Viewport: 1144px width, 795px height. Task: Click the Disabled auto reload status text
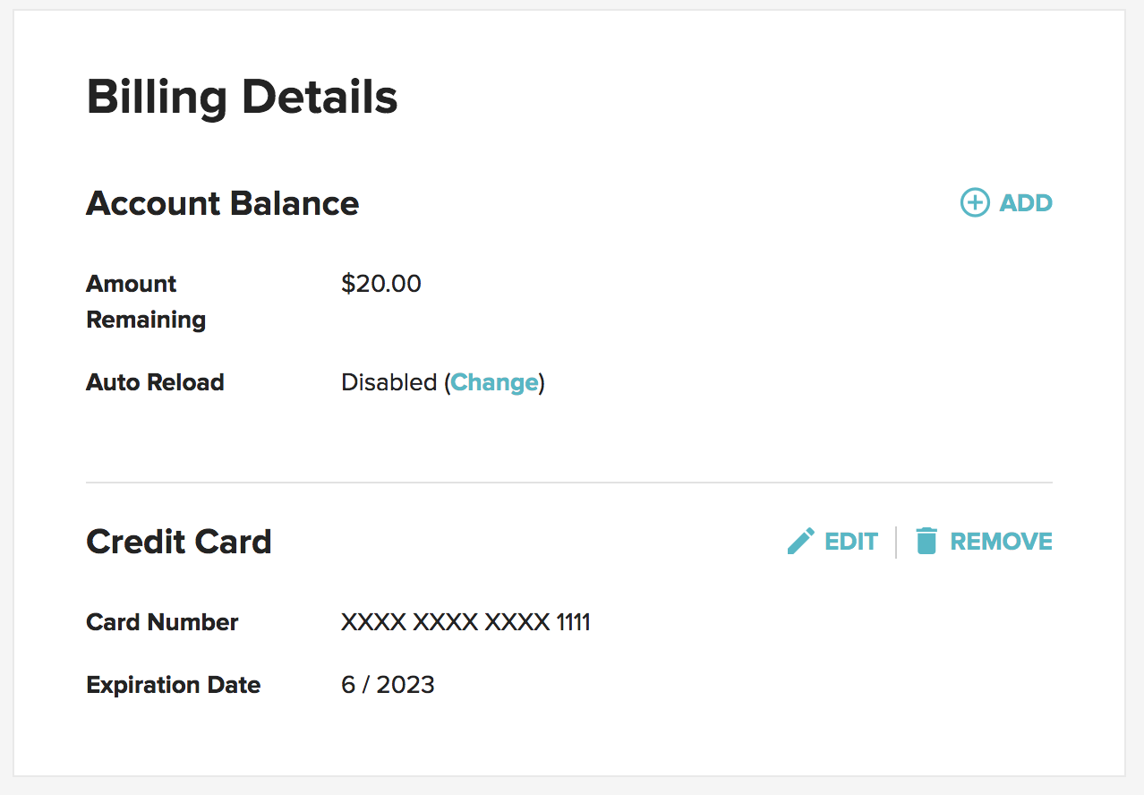[x=388, y=383]
